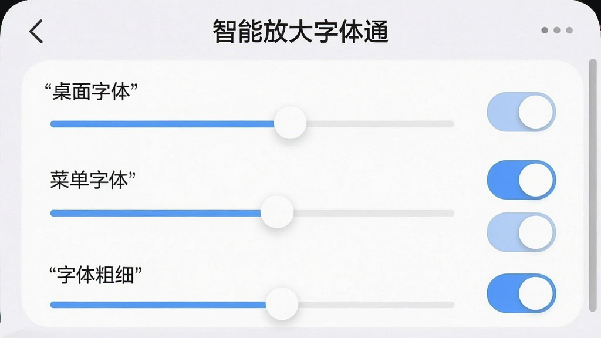The height and width of the screenshot is (338, 601).
Task: Click the vertical scrollbar of the settings page
Action: (x=593, y=185)
